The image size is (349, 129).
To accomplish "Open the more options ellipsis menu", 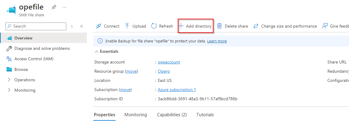I will click(x=65, y=7).
